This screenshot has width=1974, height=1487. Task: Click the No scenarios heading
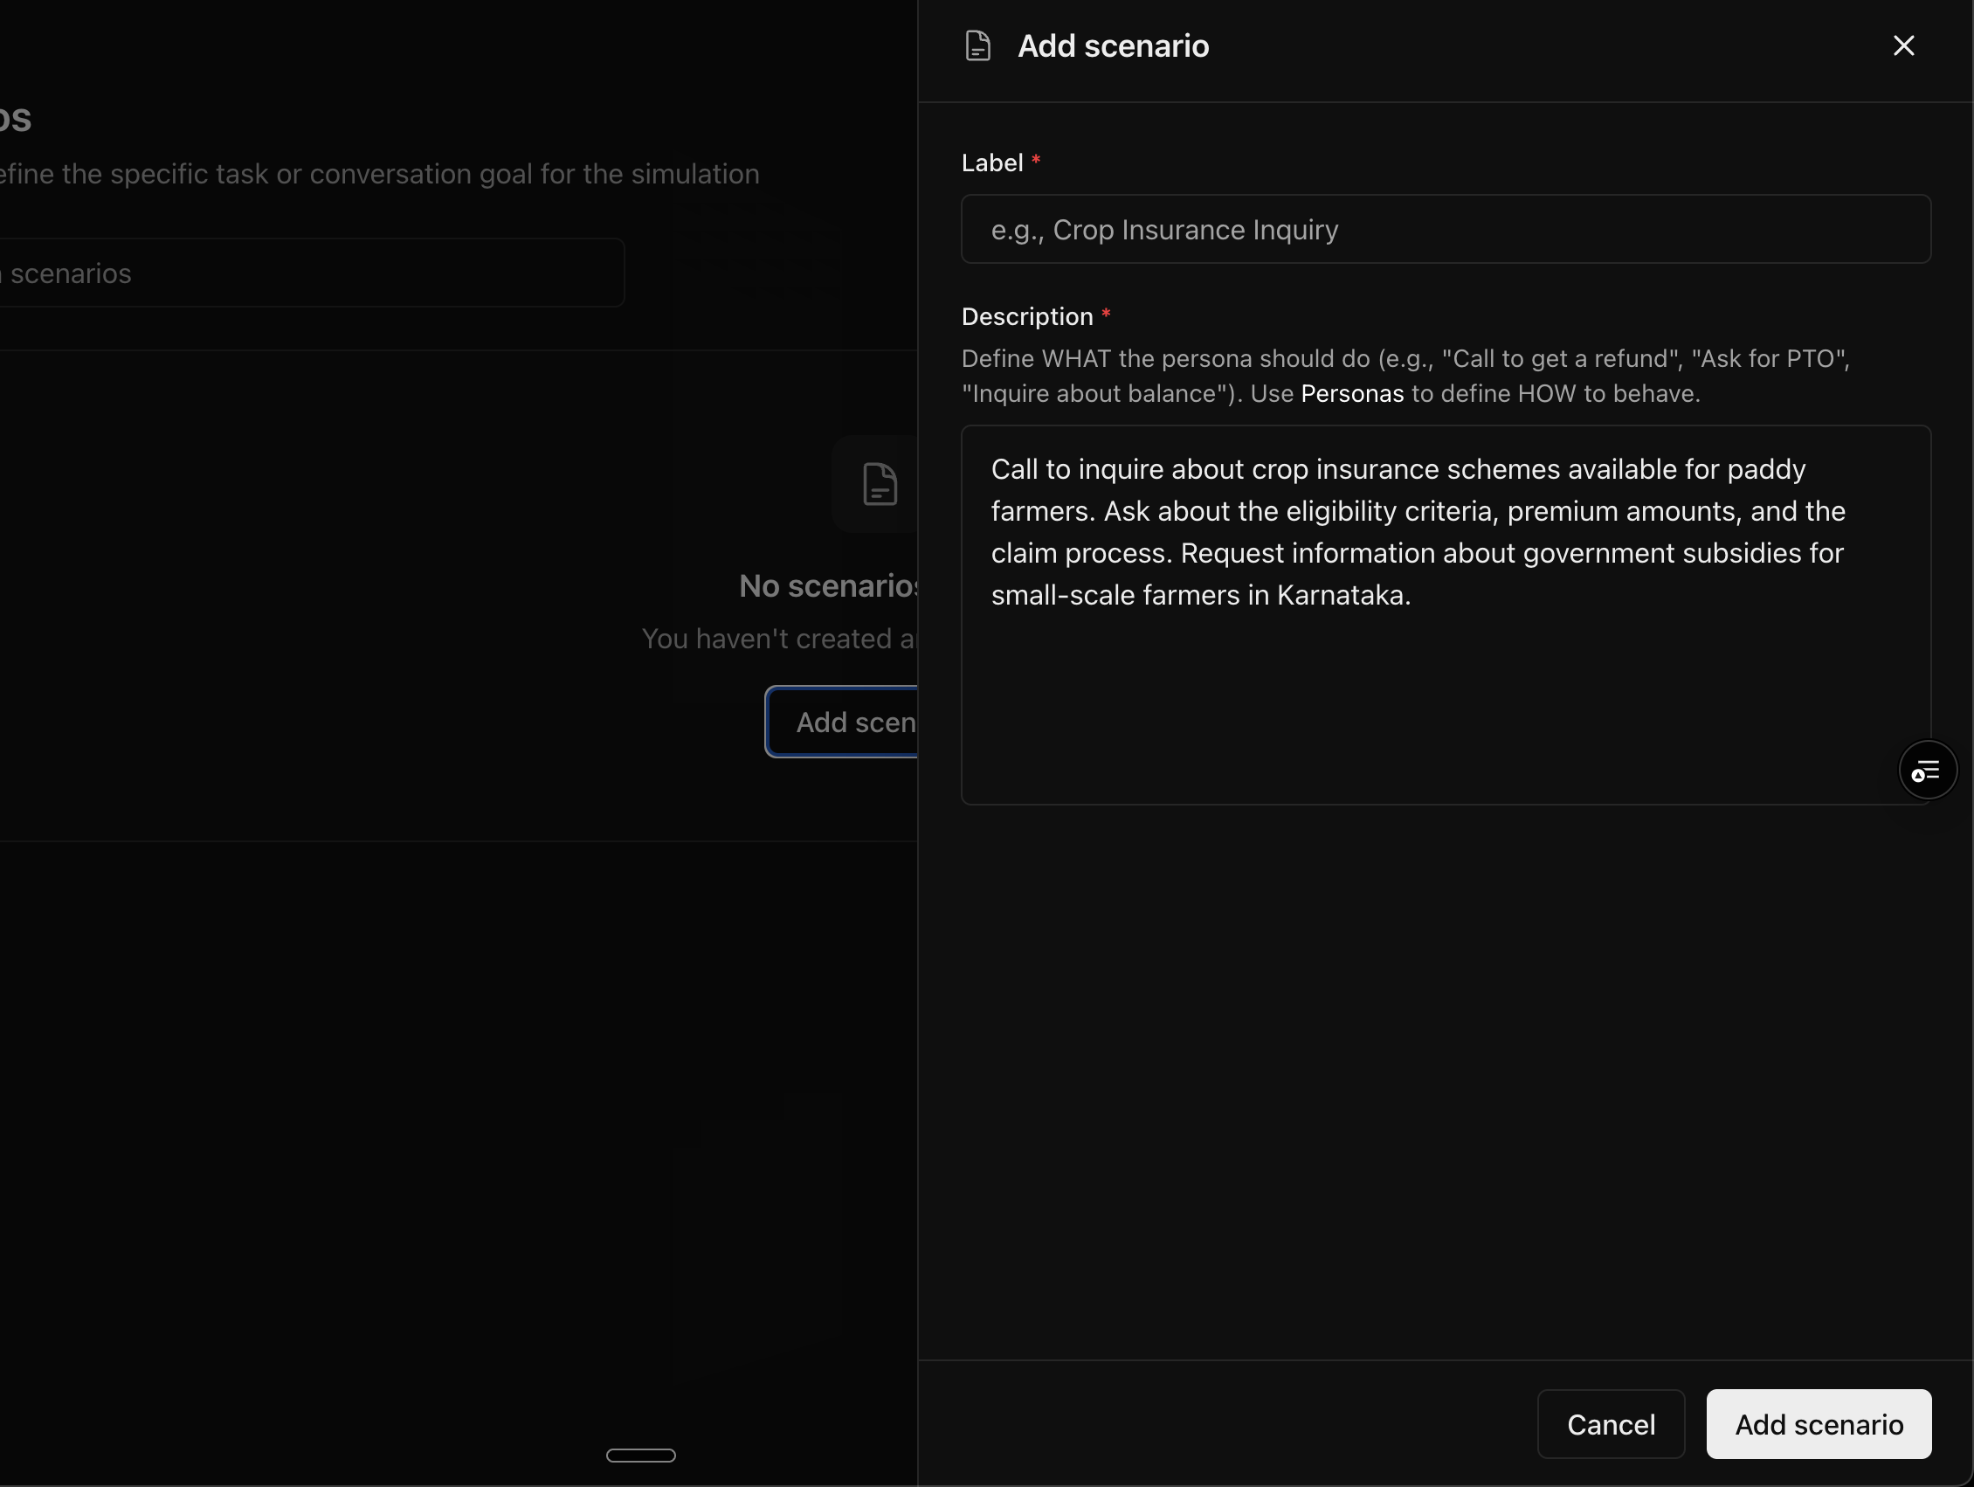[x=827, y=585]
